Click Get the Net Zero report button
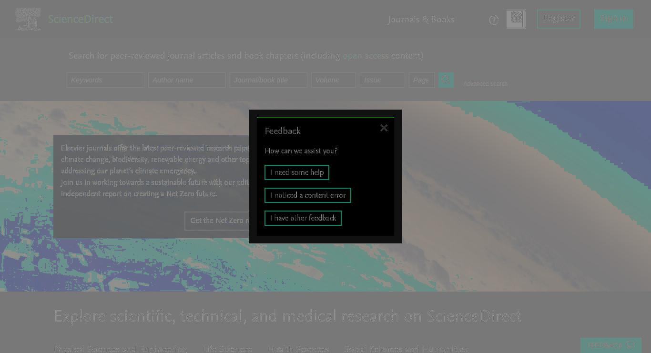Viewport: 651px width, 353px height. pos(217,221)
